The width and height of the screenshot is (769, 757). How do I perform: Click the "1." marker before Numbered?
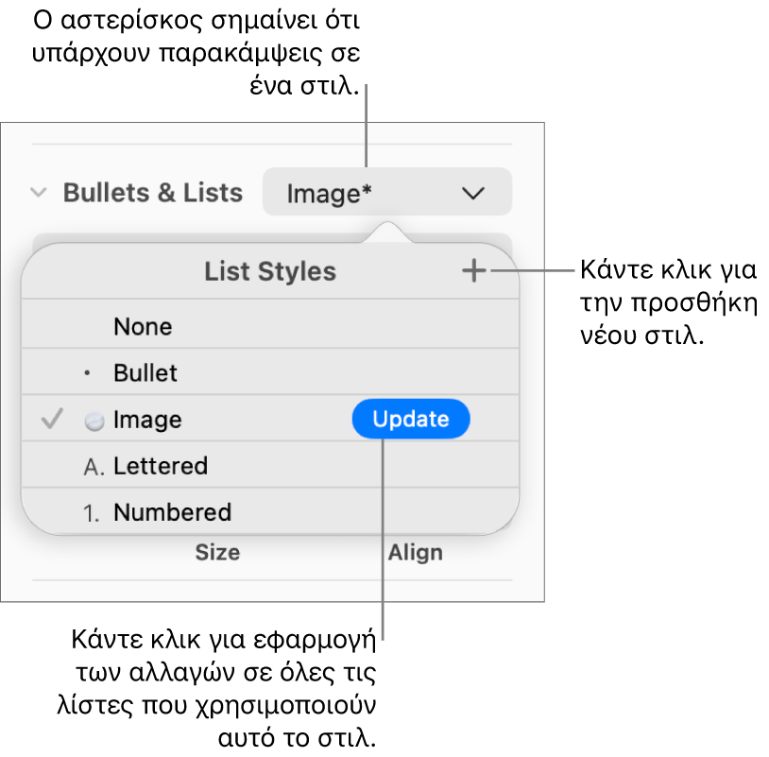[x=94, y=513]
